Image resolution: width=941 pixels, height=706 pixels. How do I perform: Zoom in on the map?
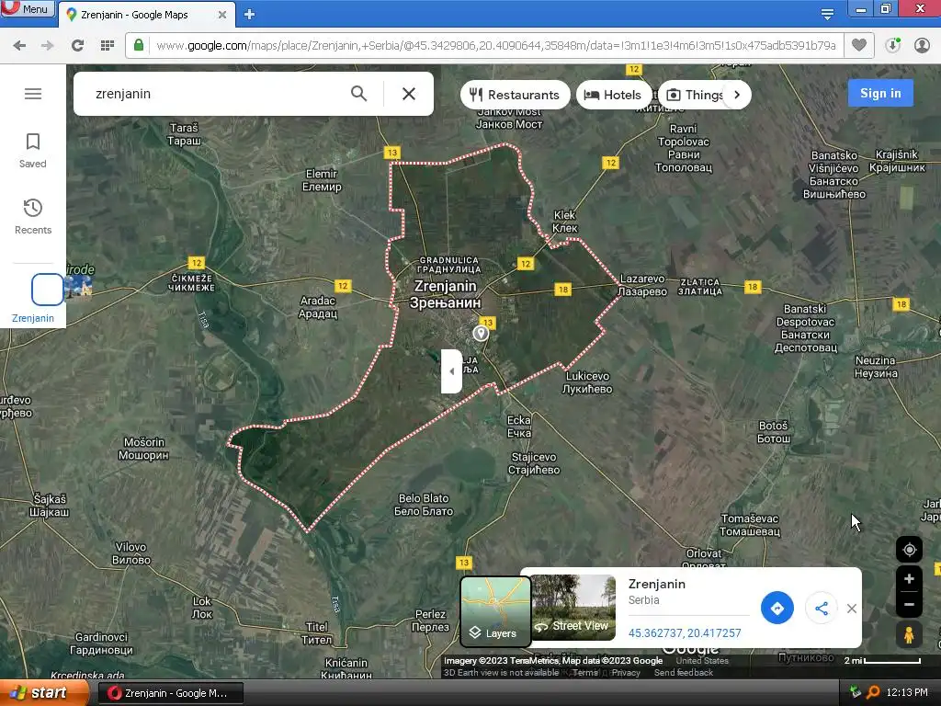[x=909, y=579]
